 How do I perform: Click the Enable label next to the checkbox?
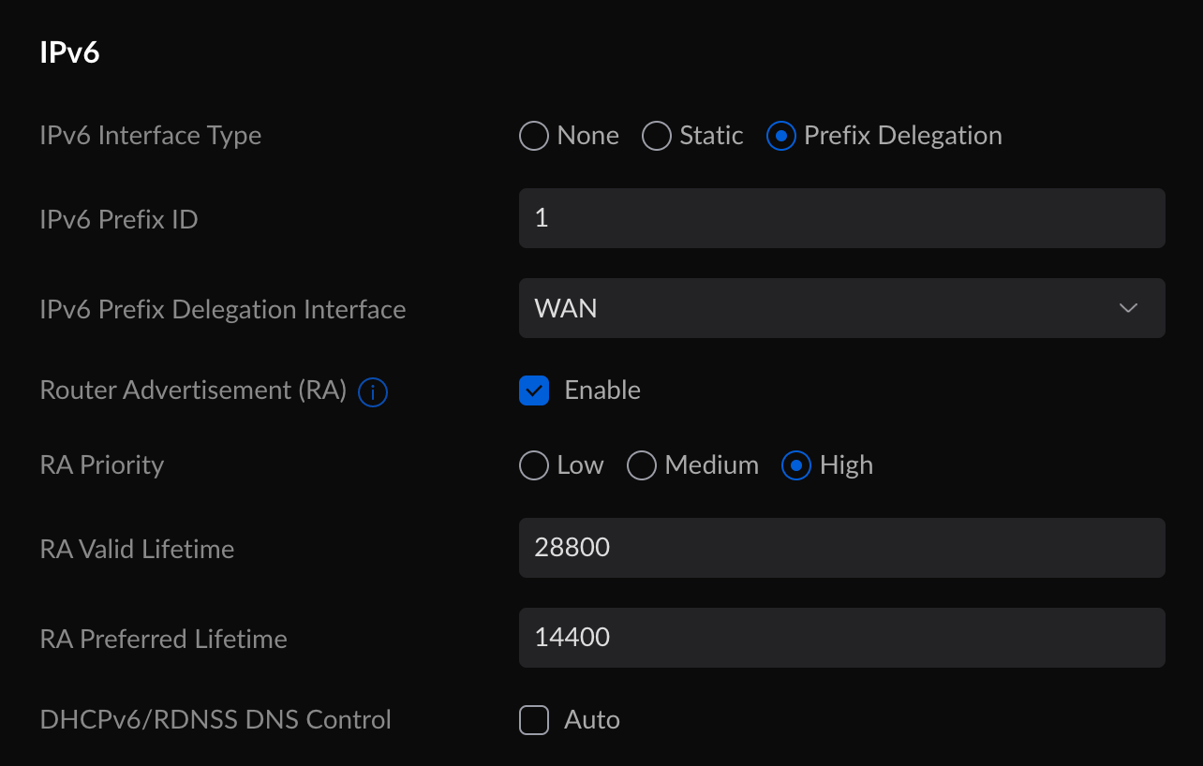point(601,390)
